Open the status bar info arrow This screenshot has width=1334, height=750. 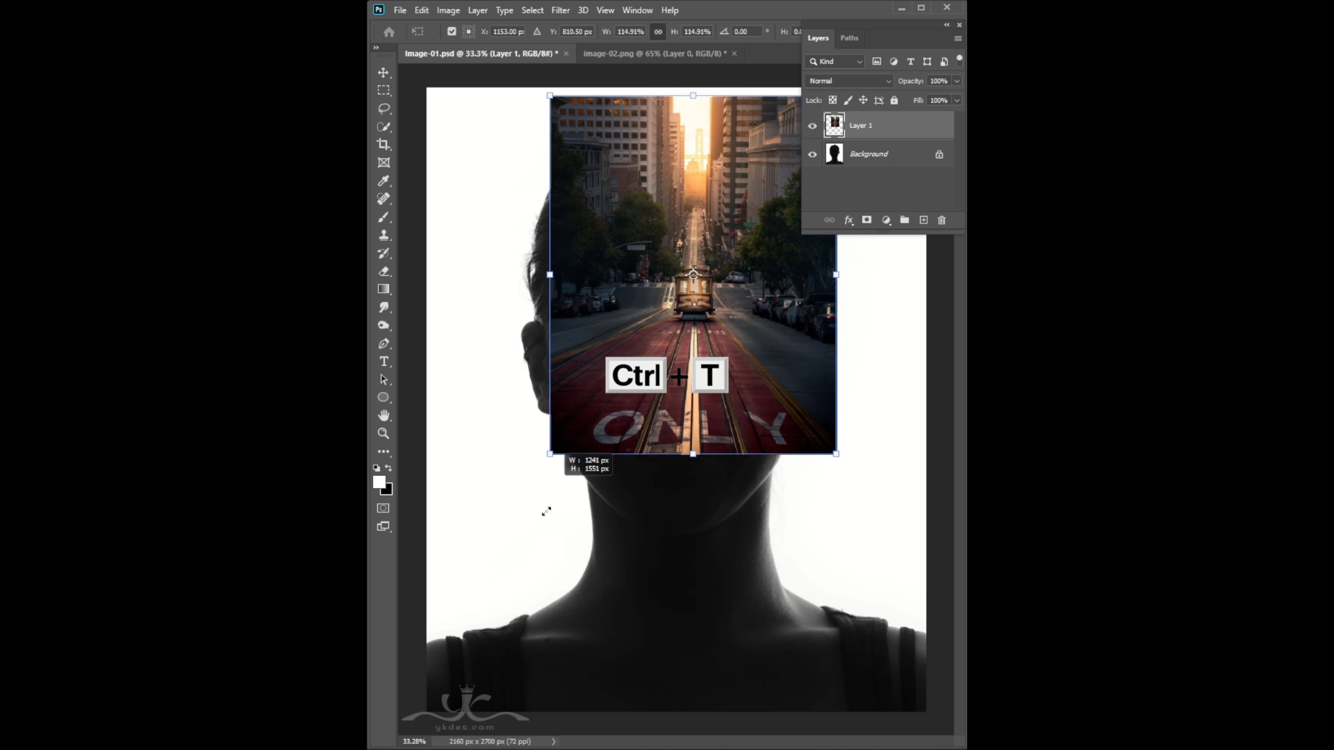(x=554, y=741)
